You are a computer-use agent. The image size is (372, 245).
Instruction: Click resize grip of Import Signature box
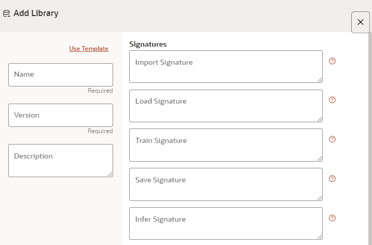[x=320, y=80]
